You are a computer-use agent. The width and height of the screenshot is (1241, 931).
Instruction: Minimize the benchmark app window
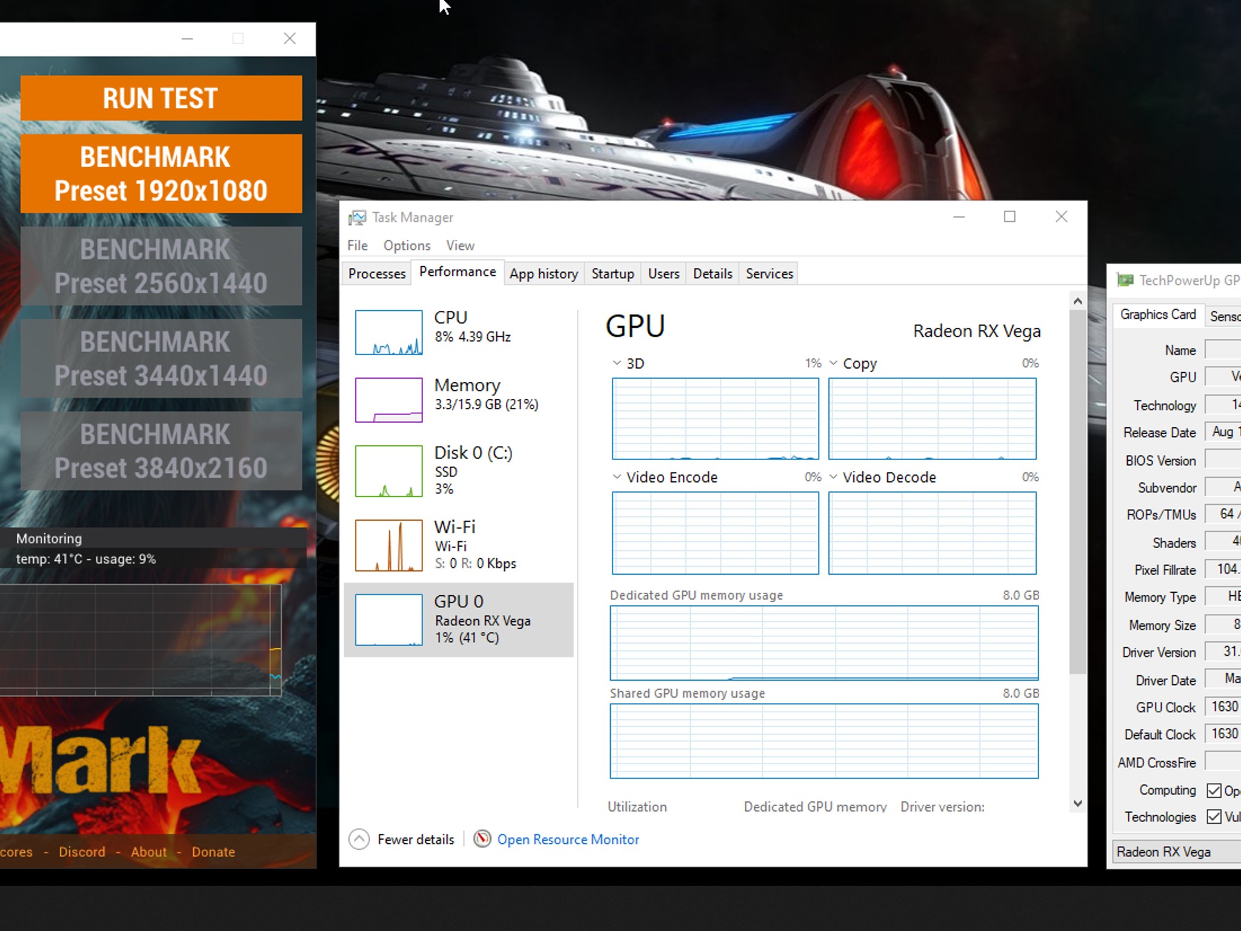click(187, 39)
